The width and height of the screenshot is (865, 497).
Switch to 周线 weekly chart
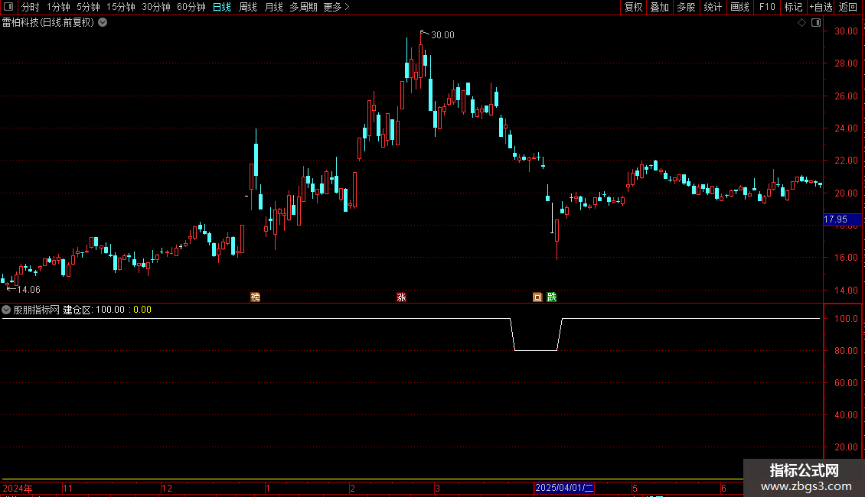click(248, 7)
